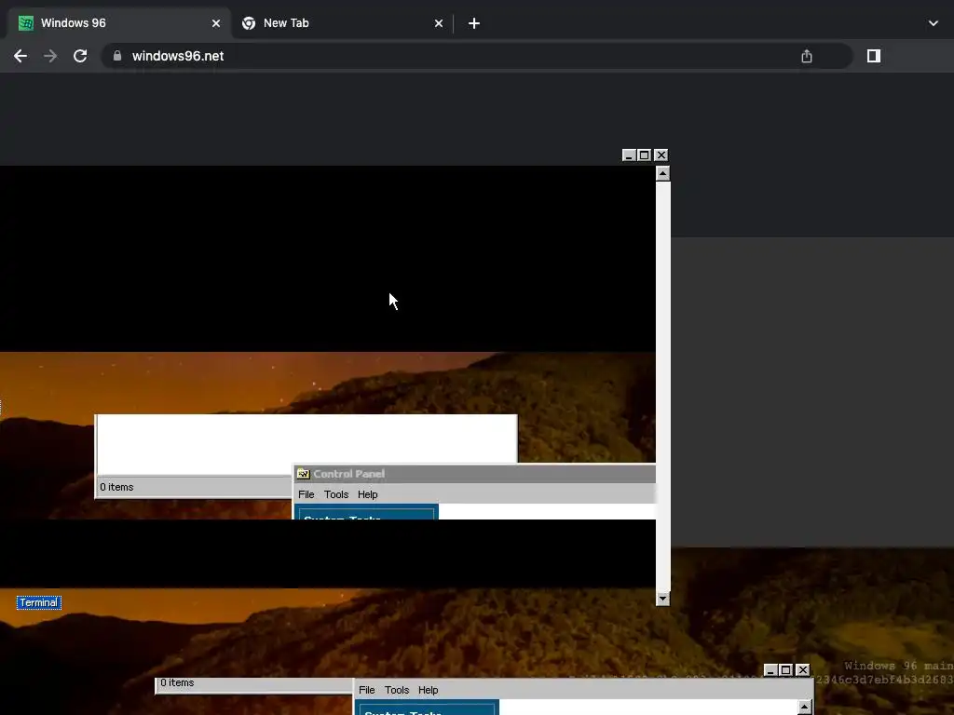Open Tools menu in lower Control Panel

[x=397, y=690]
